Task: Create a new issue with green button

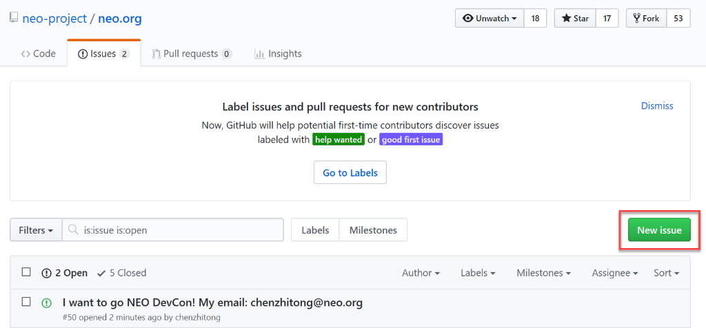Action: click(659, 230)
